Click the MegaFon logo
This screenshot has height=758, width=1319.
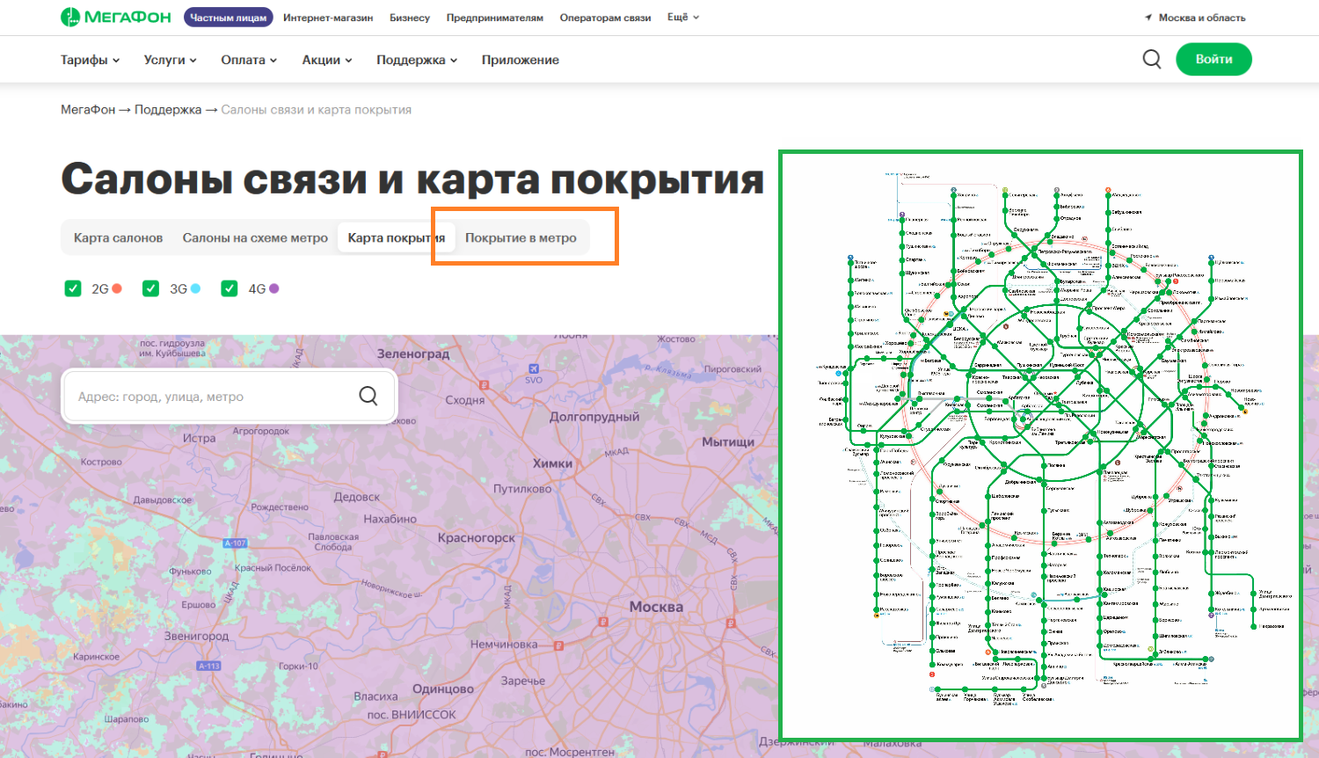[x=115, y=17]
